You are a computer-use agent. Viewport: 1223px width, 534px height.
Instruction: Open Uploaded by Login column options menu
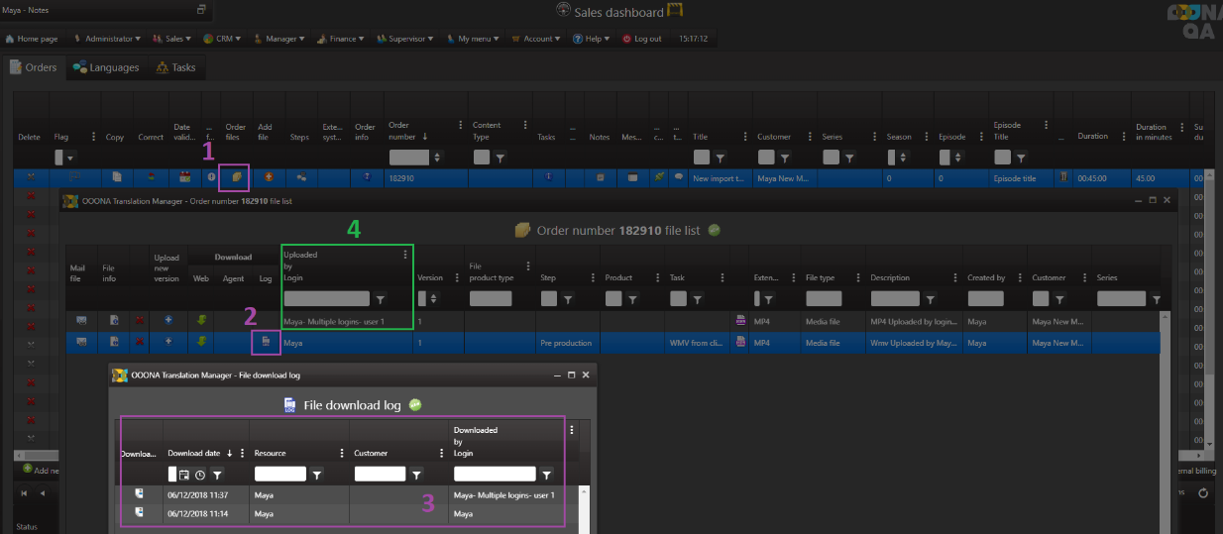tap(404, 255)
